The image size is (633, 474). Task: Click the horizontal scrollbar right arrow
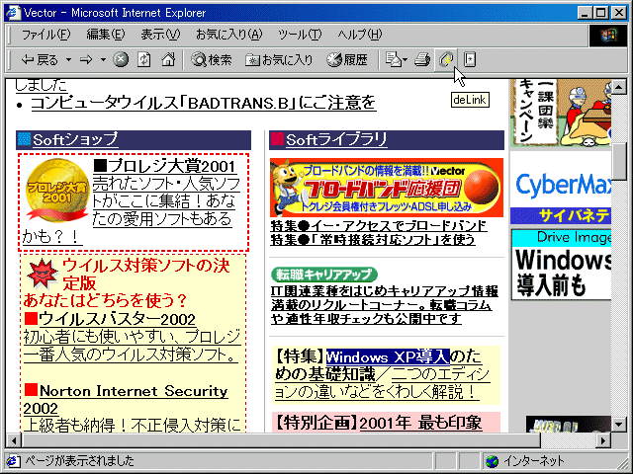pos(603,439)
